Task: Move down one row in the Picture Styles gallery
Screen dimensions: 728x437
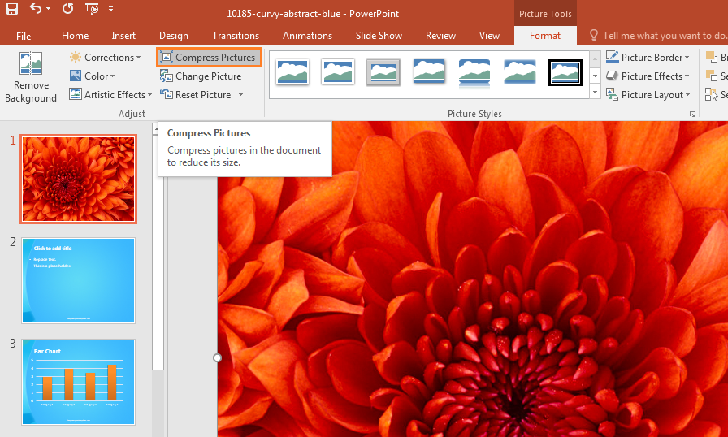Action: coord(596,76)
